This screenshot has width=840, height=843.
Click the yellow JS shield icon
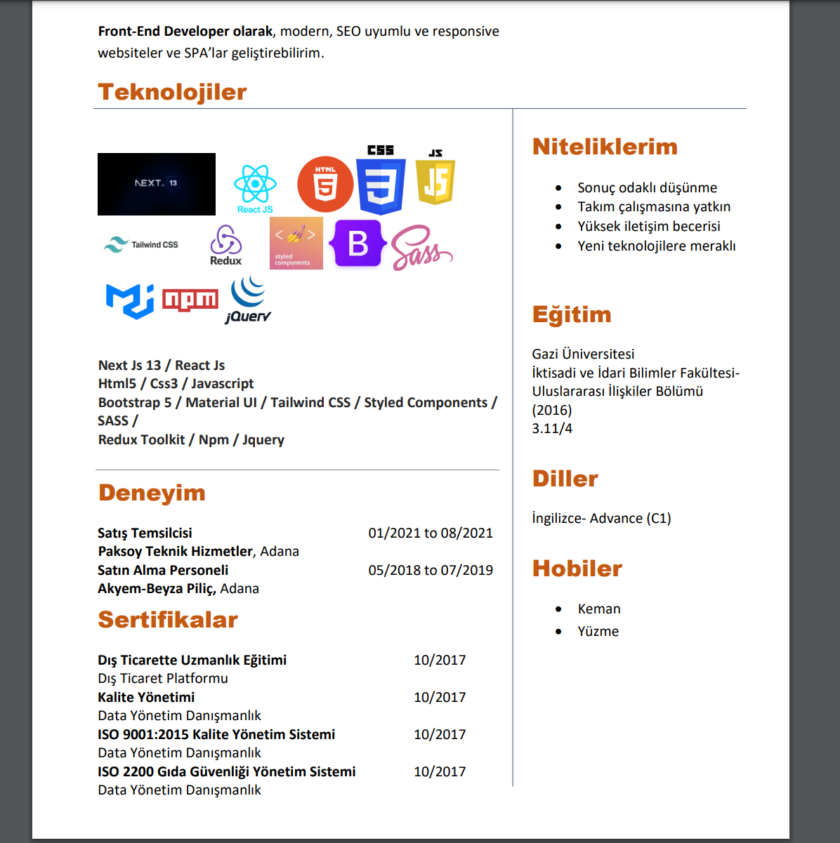435,178
